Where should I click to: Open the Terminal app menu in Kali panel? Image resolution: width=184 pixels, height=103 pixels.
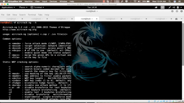[37, 7]
